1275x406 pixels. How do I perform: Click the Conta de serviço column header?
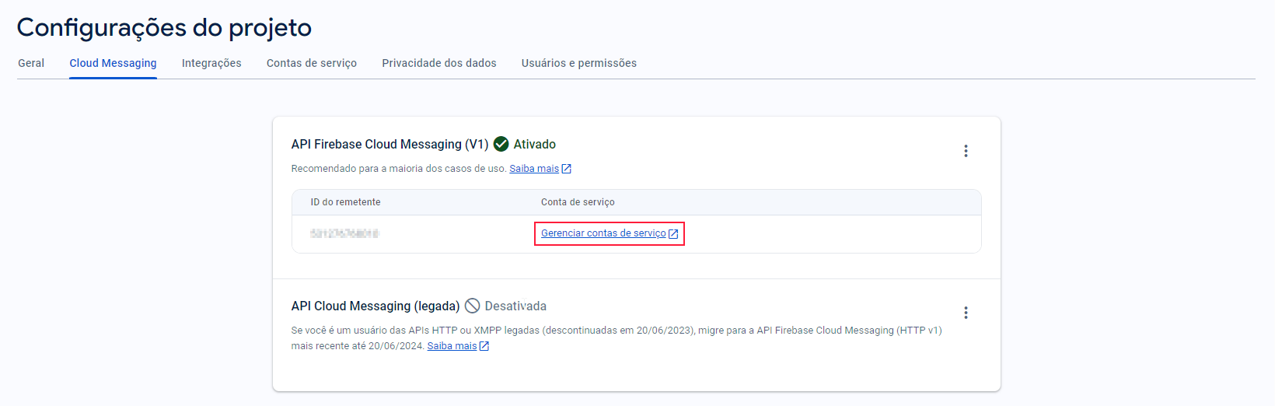click(x=578, y=202)
